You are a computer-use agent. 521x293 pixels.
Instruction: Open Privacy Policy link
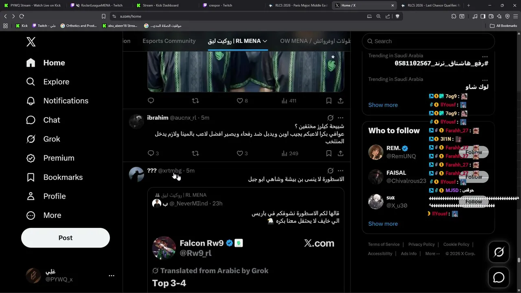click(422, 245)
